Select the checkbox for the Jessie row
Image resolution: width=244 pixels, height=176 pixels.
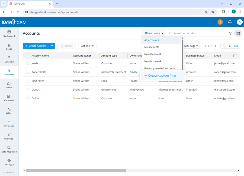[x=28, y=63]
